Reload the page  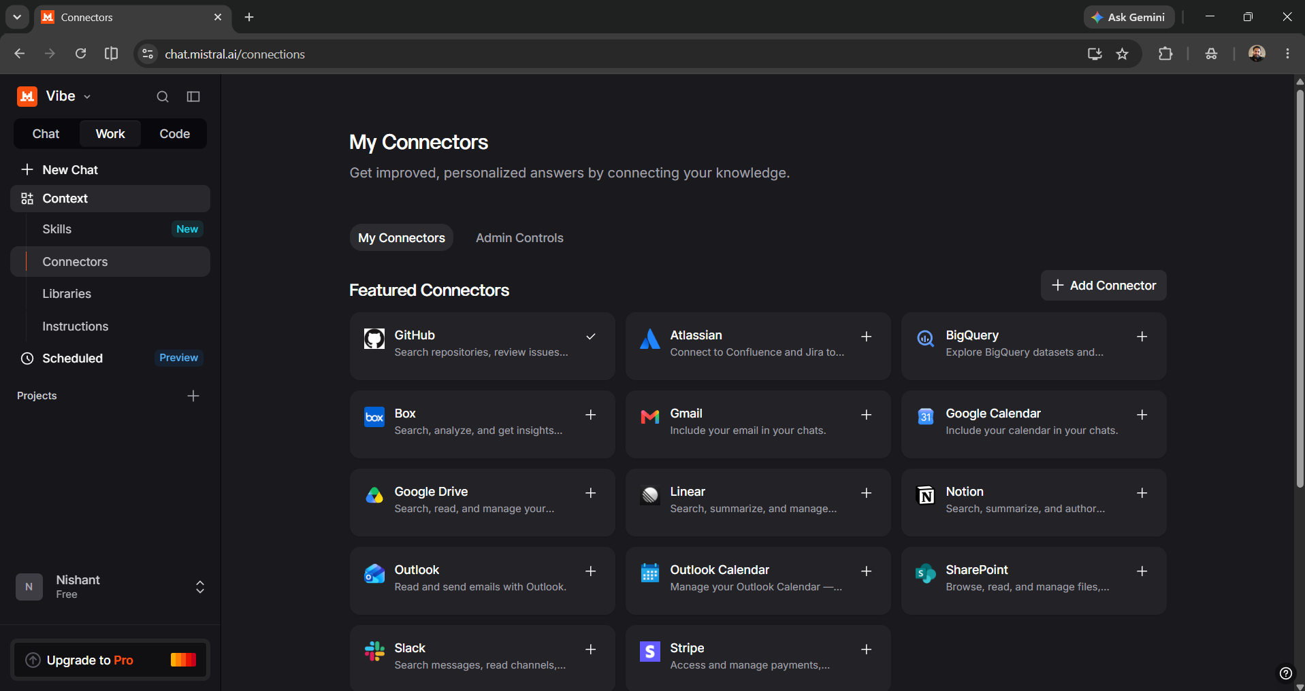point(80,54)
